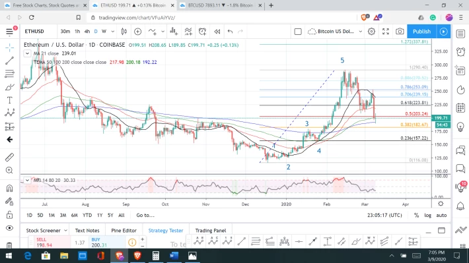Remove drawings with the trash icon

(9, 245)
